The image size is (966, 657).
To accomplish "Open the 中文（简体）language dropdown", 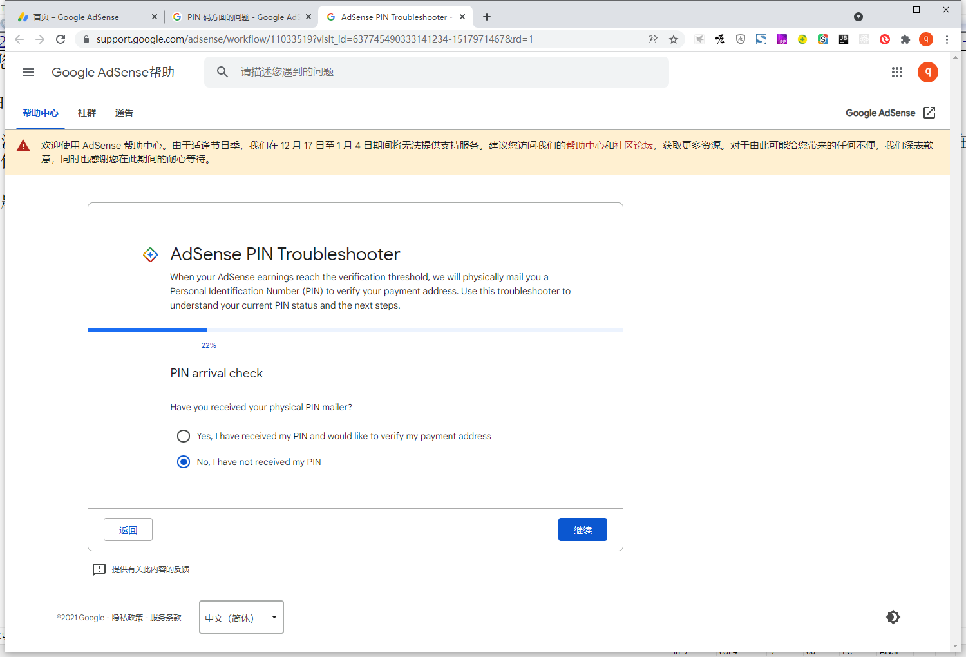I will point(241,617).
